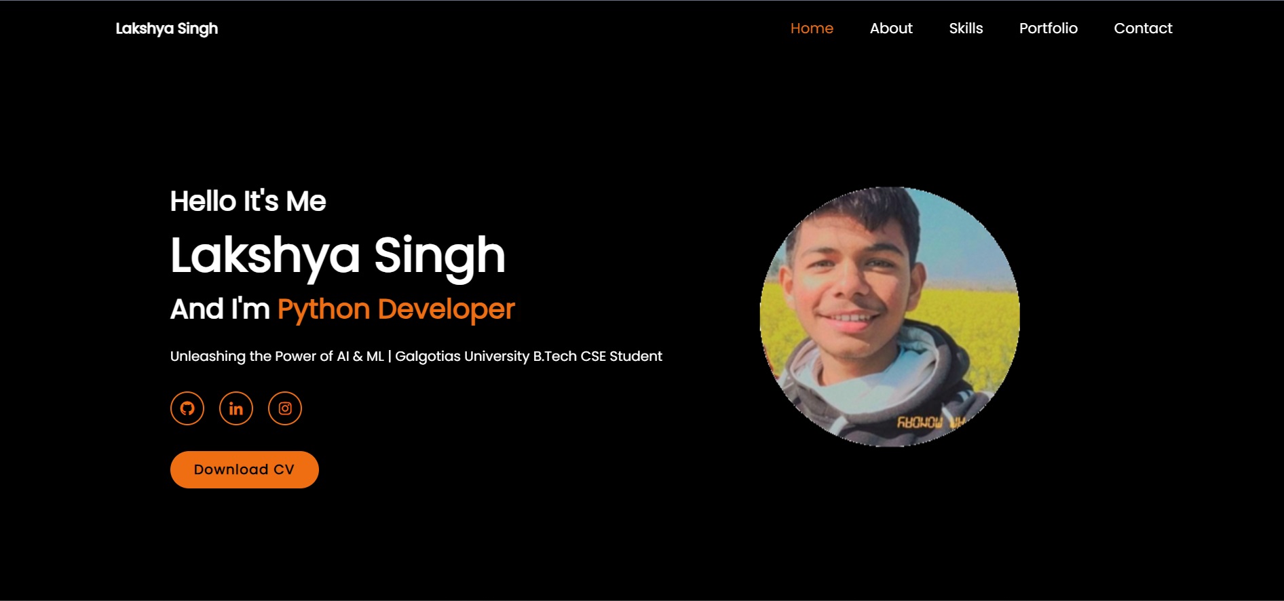
Task: Click the circular profile photo
Action: [889, 317]
